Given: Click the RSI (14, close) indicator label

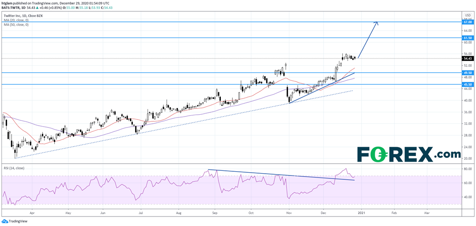Looking at the screenshot, I should pyautogui.click(x=14, y=168).
